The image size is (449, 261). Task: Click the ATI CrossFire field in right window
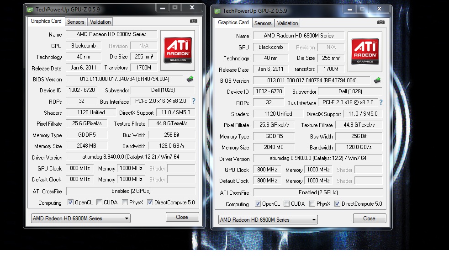tap(318, 192)
